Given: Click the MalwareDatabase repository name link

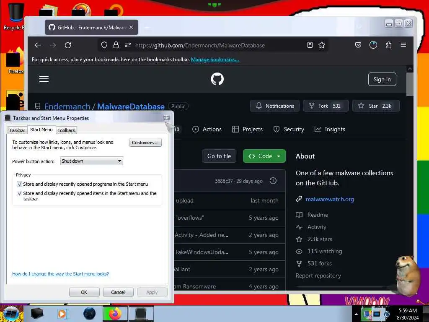Looking at the screenshot, I should (x=131, y=106).
